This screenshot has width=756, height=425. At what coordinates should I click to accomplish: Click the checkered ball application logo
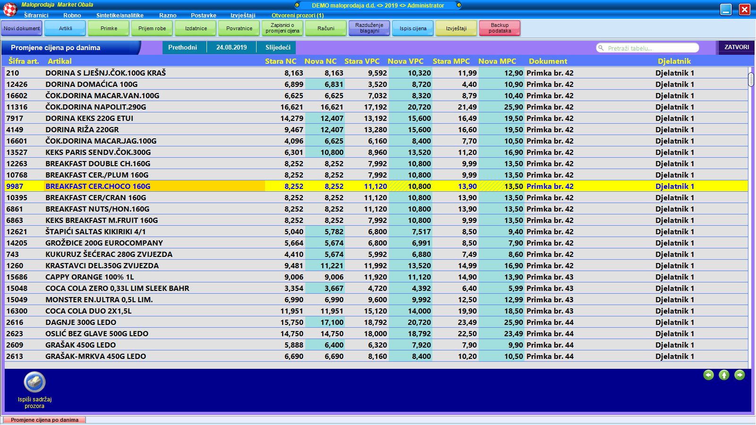pyautogui.click(x=10, y=9)
